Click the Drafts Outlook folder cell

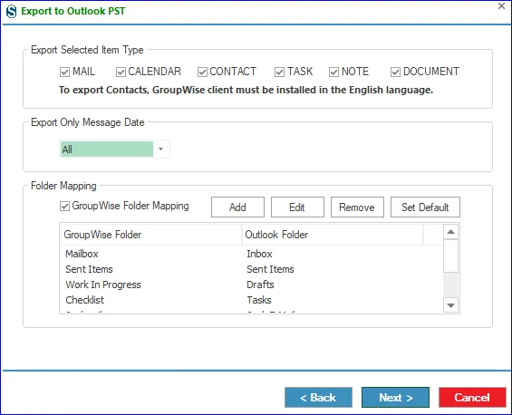260,285
